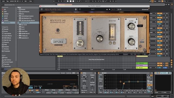The image size is (174, 98).
Task: Open plugin undo history list icon
Action: click(x=135, y=54)
